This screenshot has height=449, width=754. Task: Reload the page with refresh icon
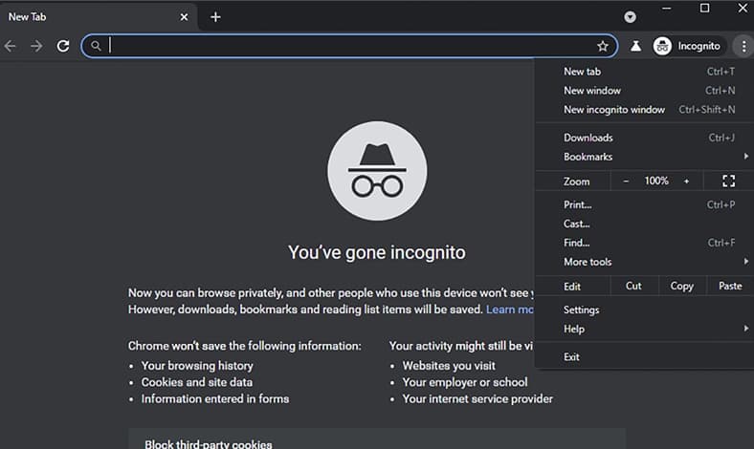63,46
